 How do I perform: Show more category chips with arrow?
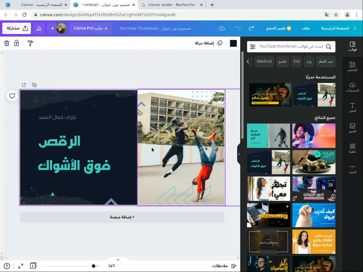point(248,61)
